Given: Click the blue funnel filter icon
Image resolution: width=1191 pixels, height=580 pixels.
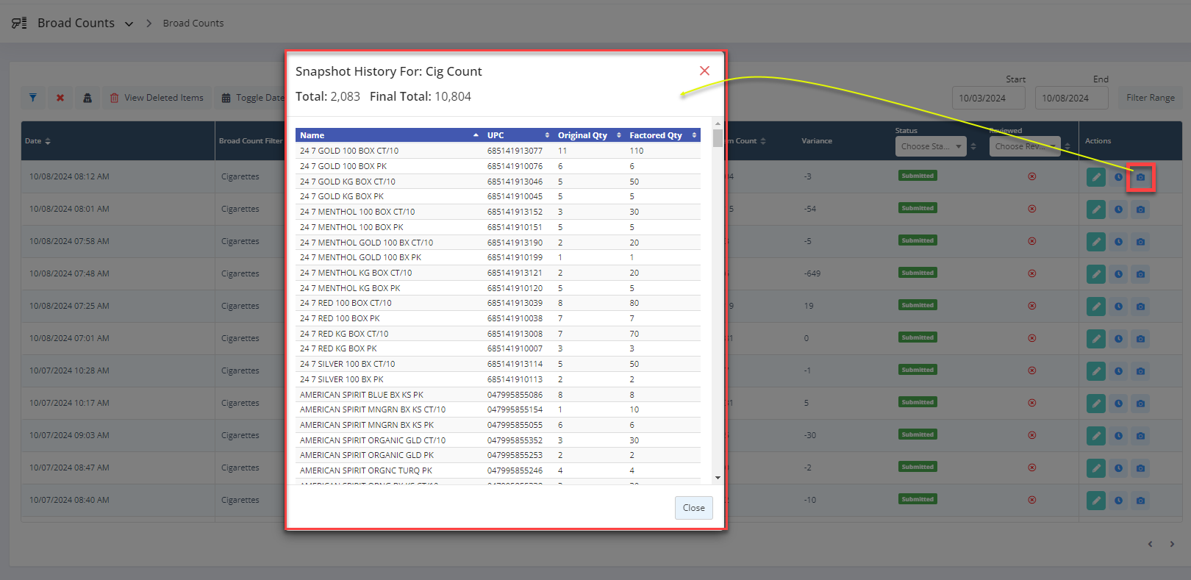Looking at the screenshot, I should (x=33, y=98).
